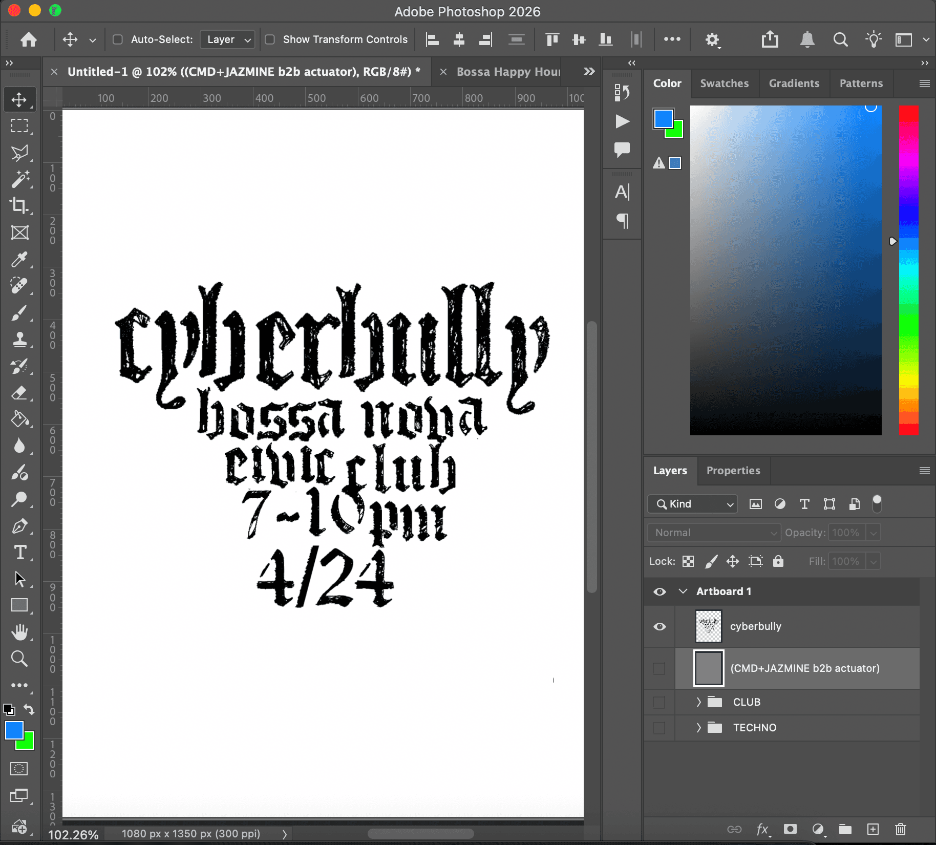
Task: Toggle the layer filter on/off switch
Action: [x=877, y=504]
